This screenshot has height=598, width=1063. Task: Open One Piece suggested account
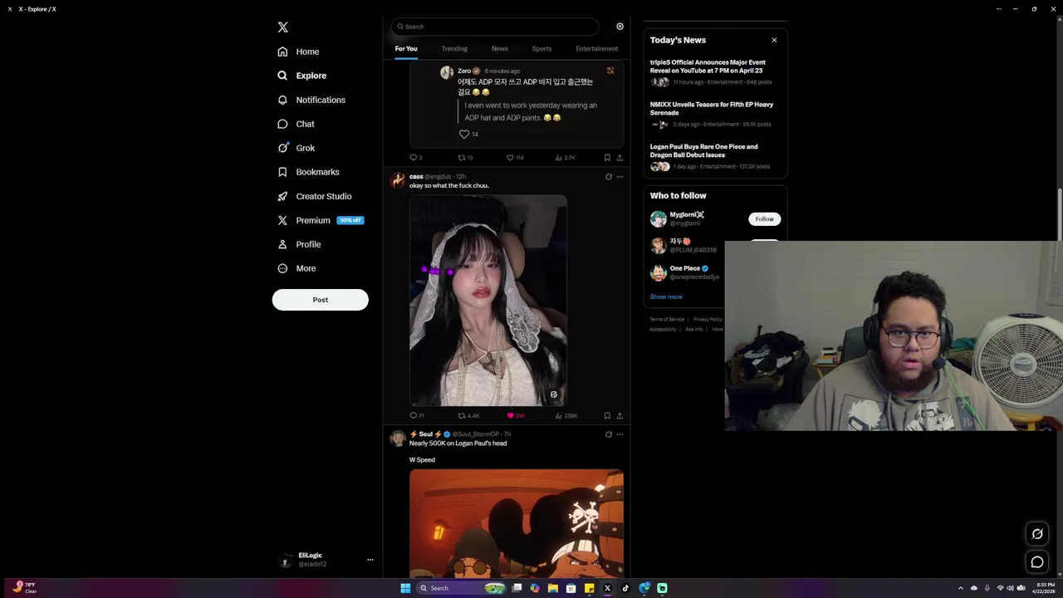[x=686, y=272]
